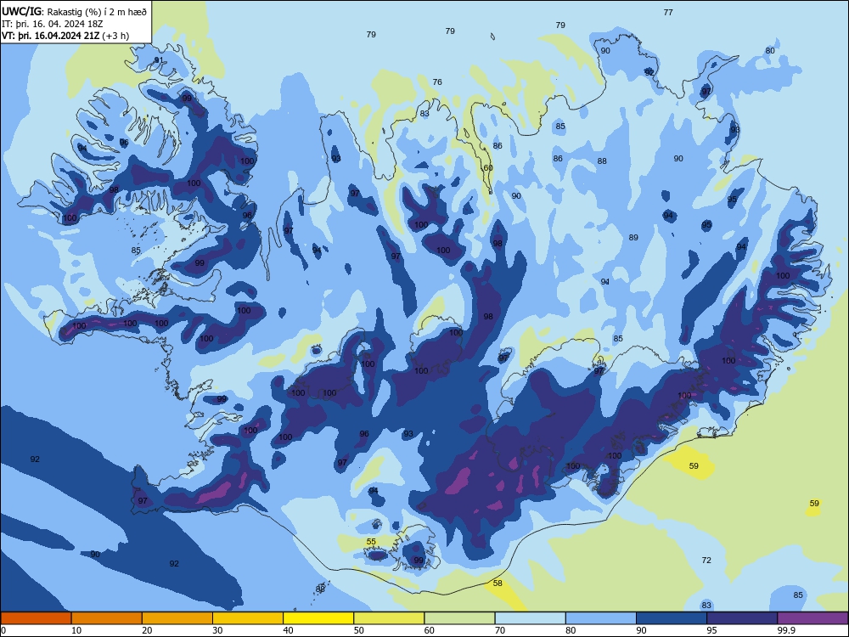
Task: Select the pale blue 70–80 legend swatch
Action: 530,618
